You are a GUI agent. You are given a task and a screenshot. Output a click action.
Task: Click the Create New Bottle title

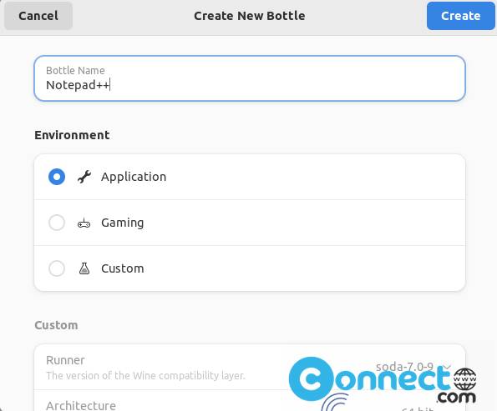point(250,16)
